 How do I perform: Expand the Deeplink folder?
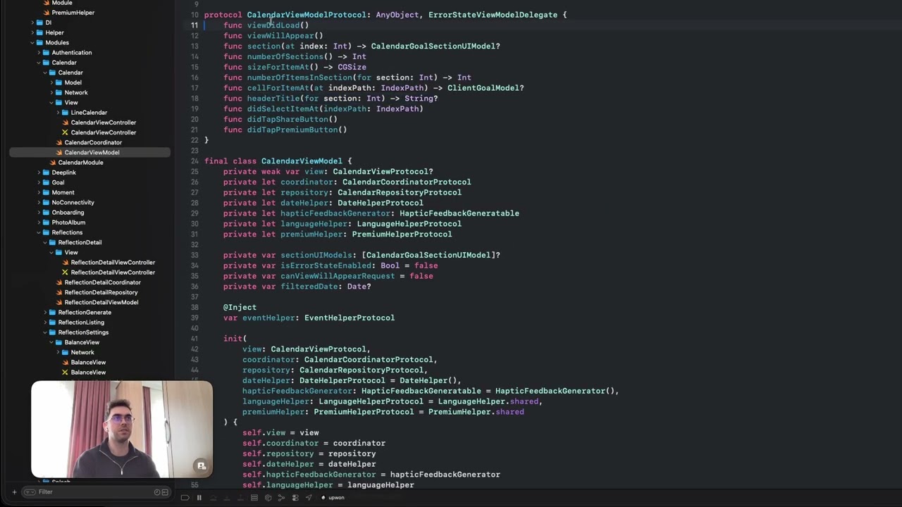(39, 173)
